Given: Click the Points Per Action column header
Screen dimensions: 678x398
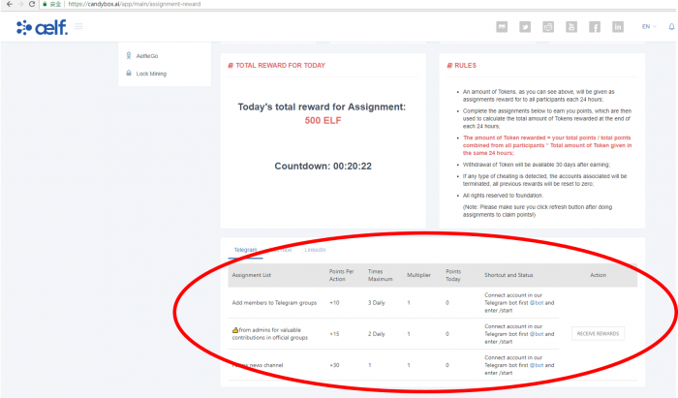Looking at the screenshot, I should coord(341,275).
